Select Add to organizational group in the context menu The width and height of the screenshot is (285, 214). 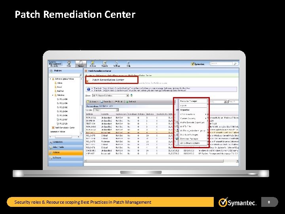[x=193, y=130]
